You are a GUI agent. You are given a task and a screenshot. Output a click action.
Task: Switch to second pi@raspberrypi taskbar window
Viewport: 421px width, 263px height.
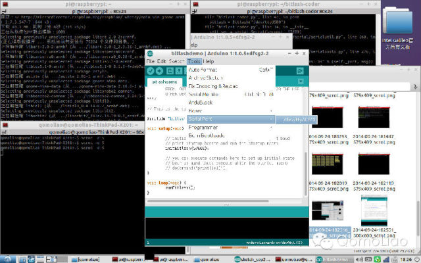(171, 260)
